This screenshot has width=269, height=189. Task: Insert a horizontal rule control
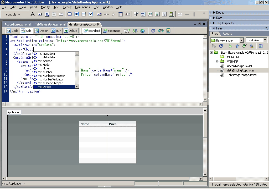187,14
